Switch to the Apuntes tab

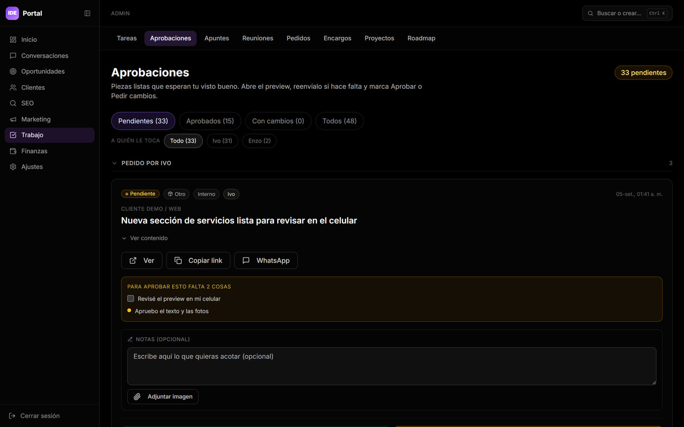(217, 38)
